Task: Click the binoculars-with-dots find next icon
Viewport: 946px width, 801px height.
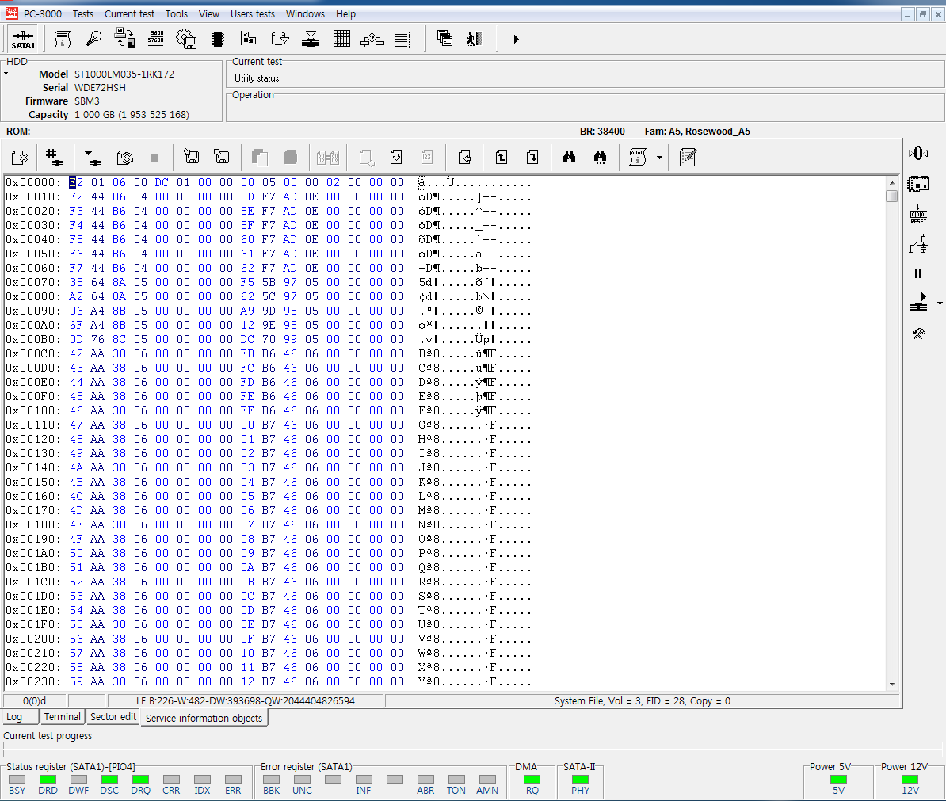Action: click(600, 158)
